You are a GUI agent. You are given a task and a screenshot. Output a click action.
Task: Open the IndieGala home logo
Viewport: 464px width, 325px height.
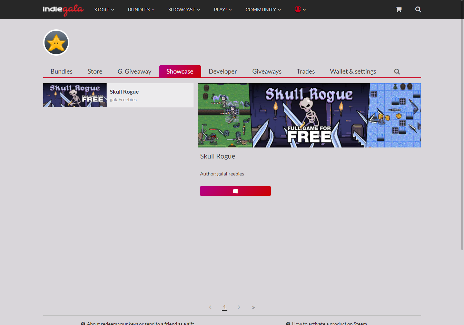point(63,10)
